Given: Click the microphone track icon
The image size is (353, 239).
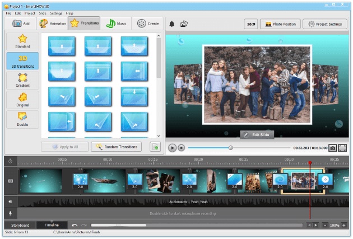Looking at the screenshot, I should 10,213.
